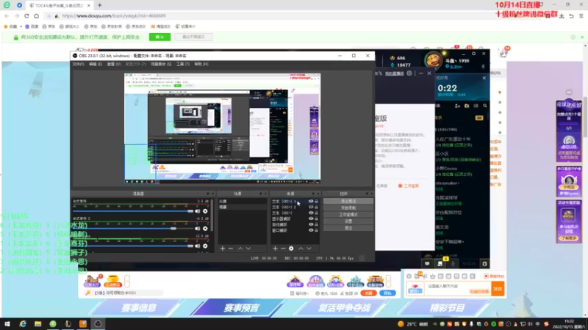This screenshot has width=588, height=330.
Task: Open the OBS 编辑 menu
Action: [96, 65]
